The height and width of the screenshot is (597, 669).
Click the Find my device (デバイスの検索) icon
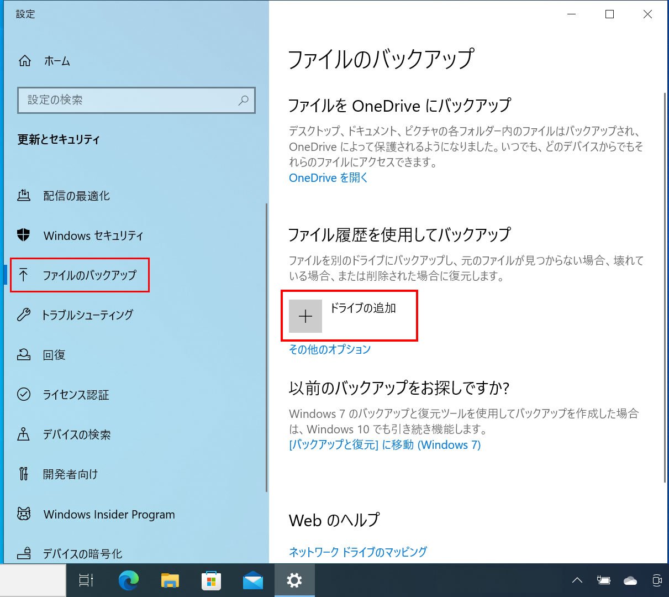click(24, 434)
